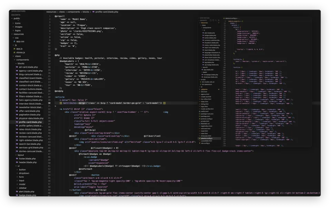Click the views breadcrumb segment
The height and width of the screenshot is (209, 331).
(x=62, y=12)
